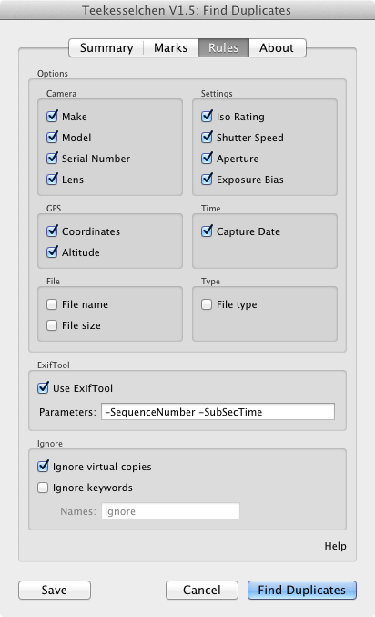Screen dimensions: 375x617
Task: Click the ExifTool Parameters text field
Action: tap(218, 412)
